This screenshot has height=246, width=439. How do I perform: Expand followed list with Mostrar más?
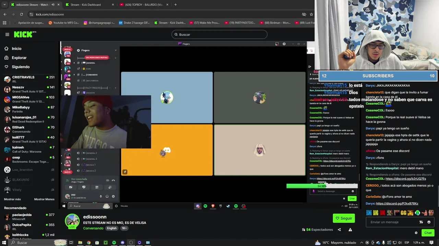click(12, 199)
